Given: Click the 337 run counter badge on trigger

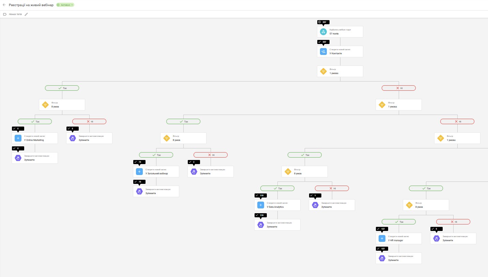Looking at the screenshot, I should [323, 22].
